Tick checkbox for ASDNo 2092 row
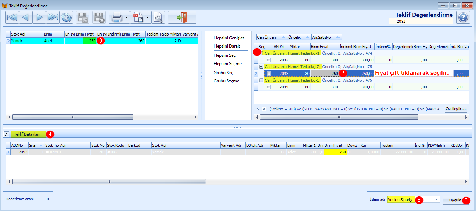 269,60
